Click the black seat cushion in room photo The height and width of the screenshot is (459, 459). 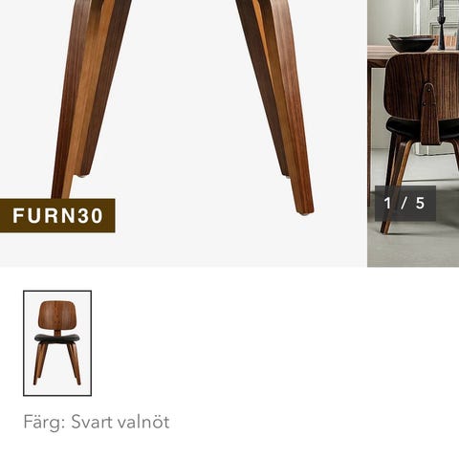point(423,129)
